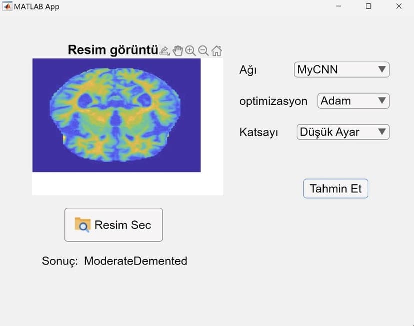Click the axes export/save icon
414x326 pixels.
pyautogui.click(x=165, y=50)
